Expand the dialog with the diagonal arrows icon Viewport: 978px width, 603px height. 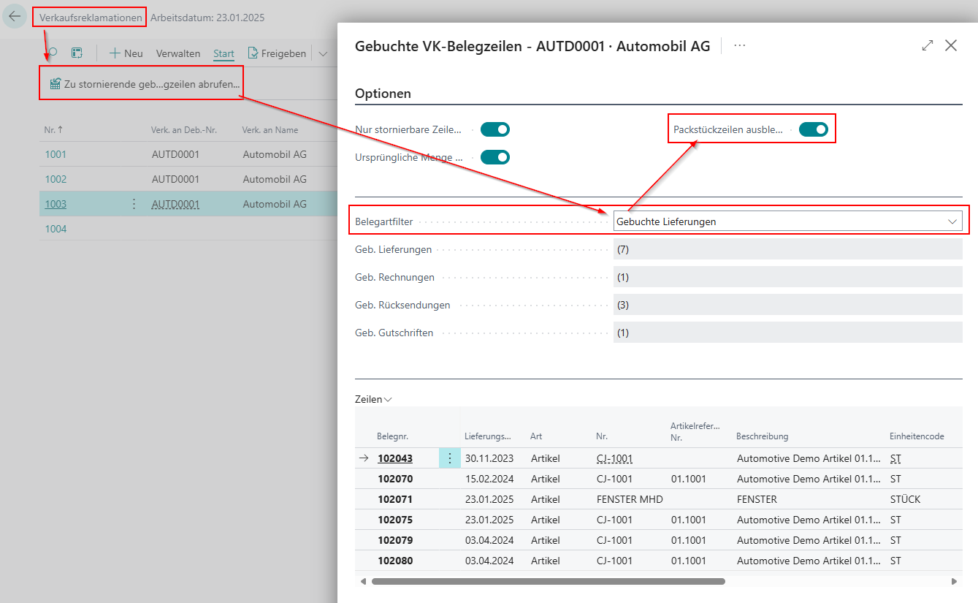tap(928, 45)
